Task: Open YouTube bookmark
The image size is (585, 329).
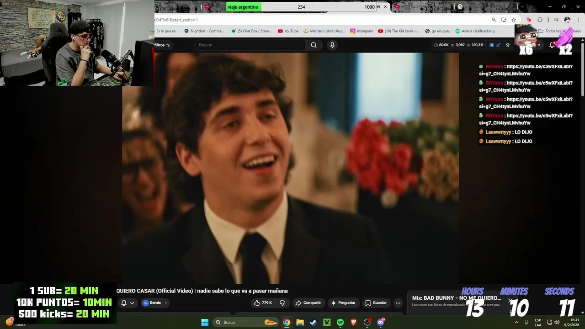Action: point(288,31)
